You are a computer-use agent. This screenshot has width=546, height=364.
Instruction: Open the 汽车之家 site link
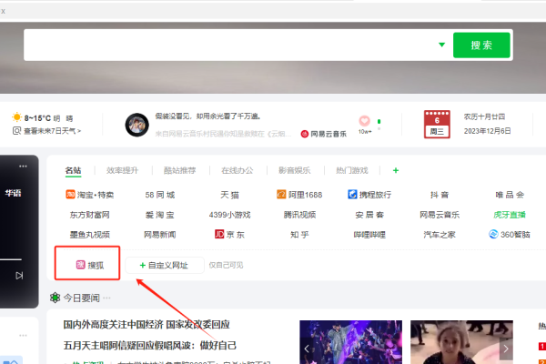click(440, 235)
